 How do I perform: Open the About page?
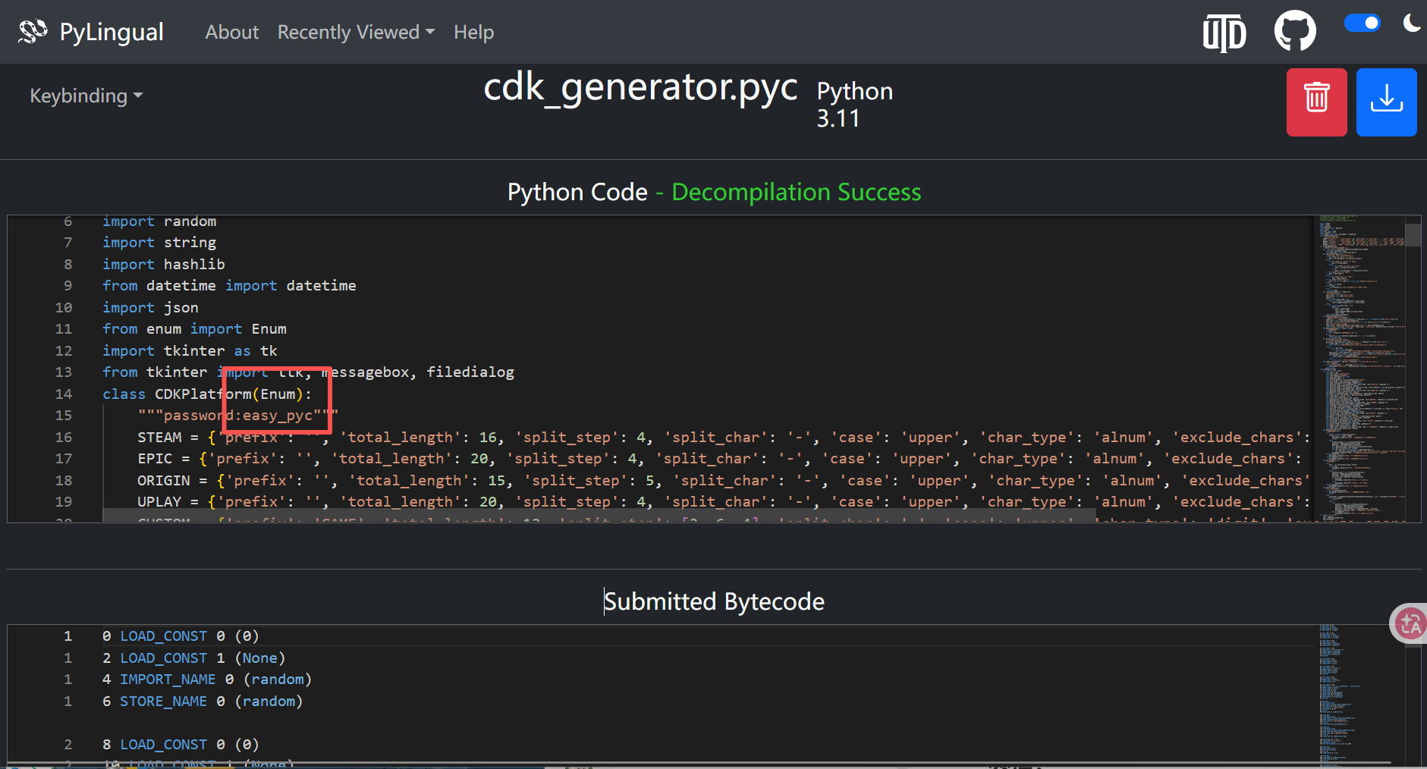click(x=231, y=32)
